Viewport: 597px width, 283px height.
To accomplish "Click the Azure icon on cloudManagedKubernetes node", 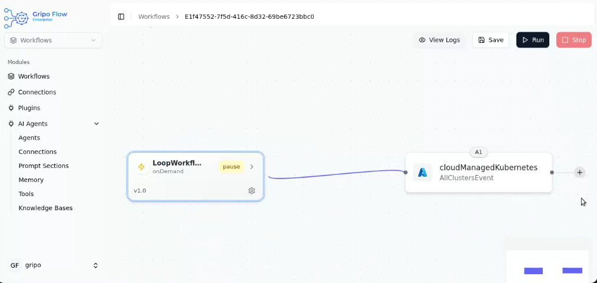I will click(422, 173).
